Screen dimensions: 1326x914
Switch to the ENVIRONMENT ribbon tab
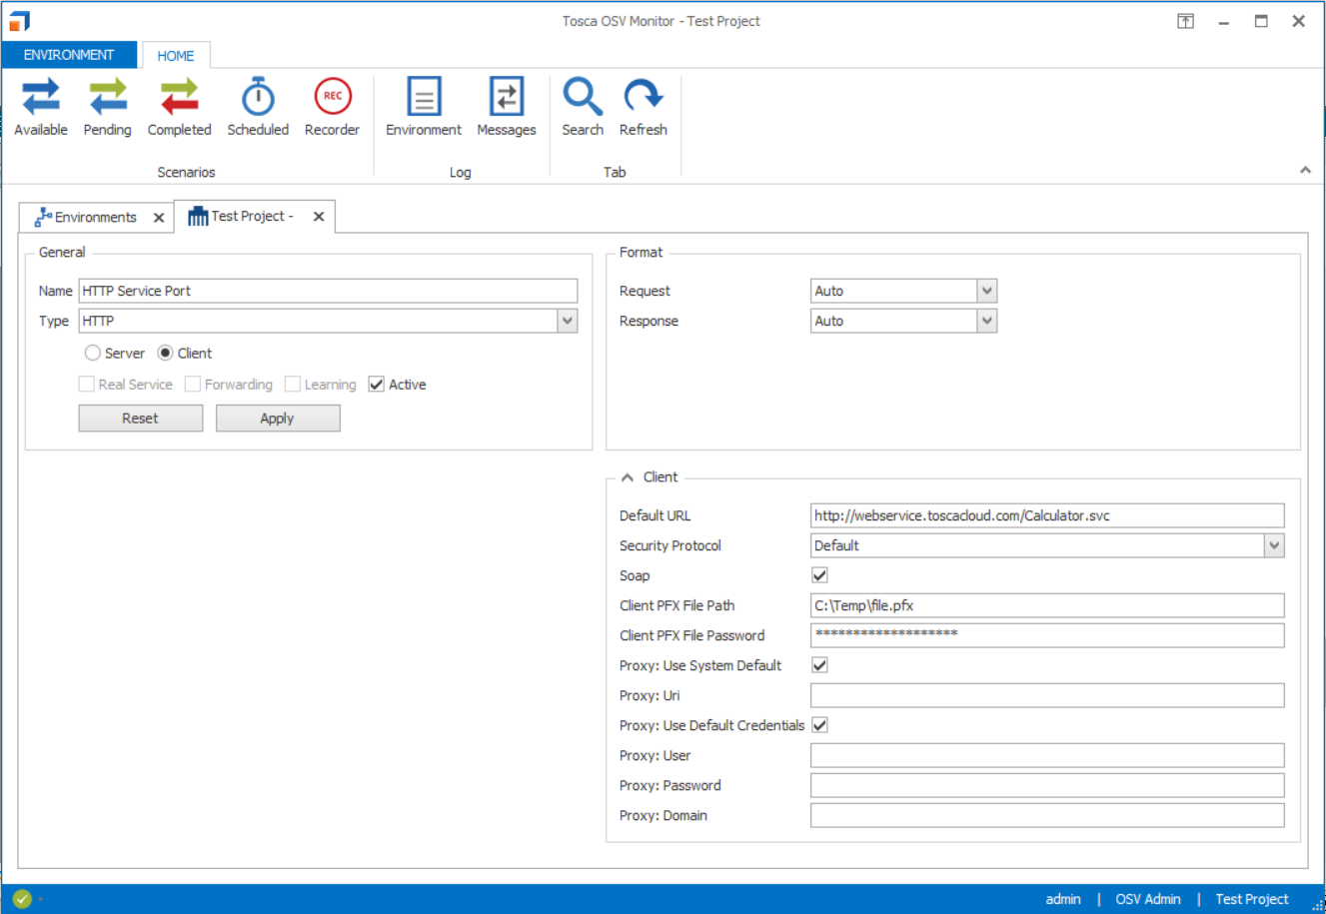69,55
